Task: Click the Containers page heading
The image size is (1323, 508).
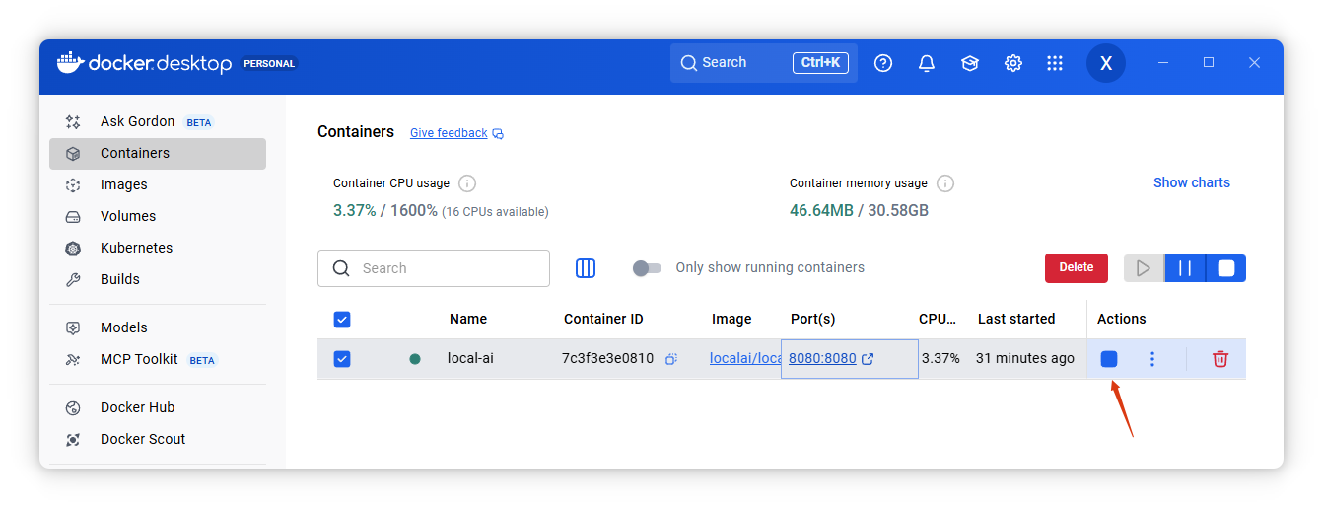Action: click(x=356, y=131)
